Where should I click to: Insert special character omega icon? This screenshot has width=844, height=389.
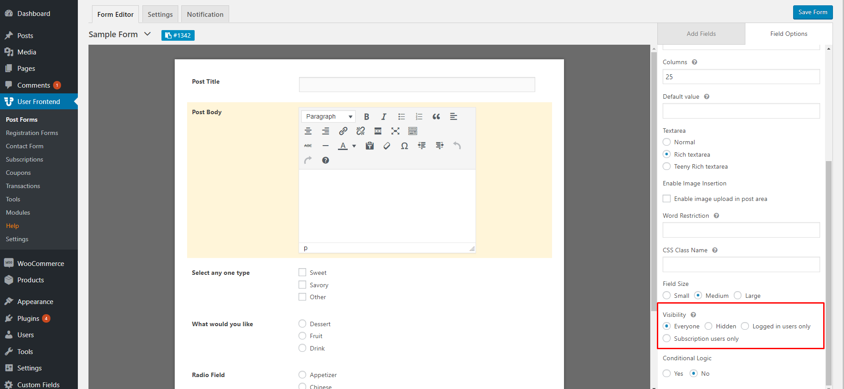click(x=404, y=146)
